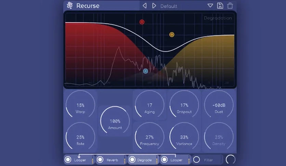Save the current preset
286x166 pixels.
click(x=220, y=6)
